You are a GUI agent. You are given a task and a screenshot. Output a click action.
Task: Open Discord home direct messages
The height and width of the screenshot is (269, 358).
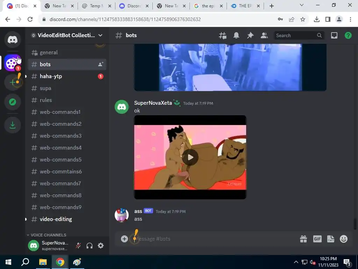pos(13,40)
